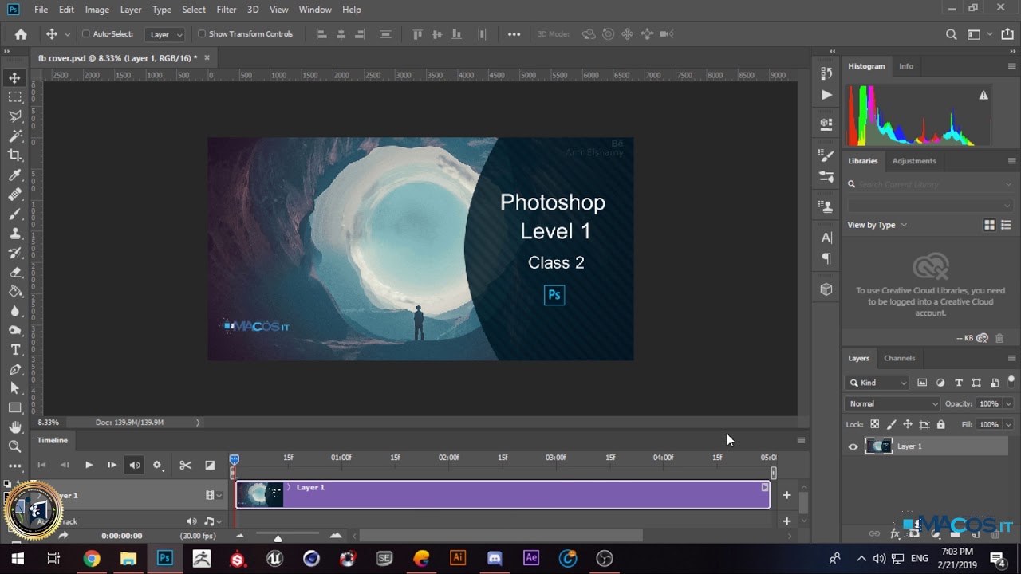Select the Clone Stamp tool

tap(15, 234)
